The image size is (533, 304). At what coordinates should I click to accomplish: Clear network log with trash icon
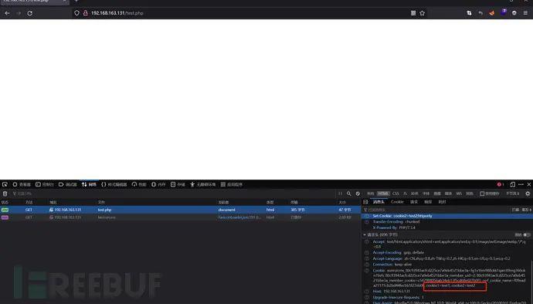(x=5, y=193)
